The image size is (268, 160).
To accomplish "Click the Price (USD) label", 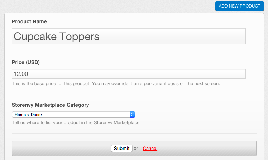I will [26, 62].
